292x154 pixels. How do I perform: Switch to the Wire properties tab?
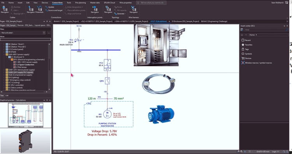point(125,3)
